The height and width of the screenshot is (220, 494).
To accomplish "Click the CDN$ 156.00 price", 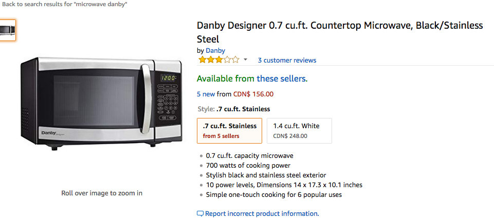I will tap(253, 94).
